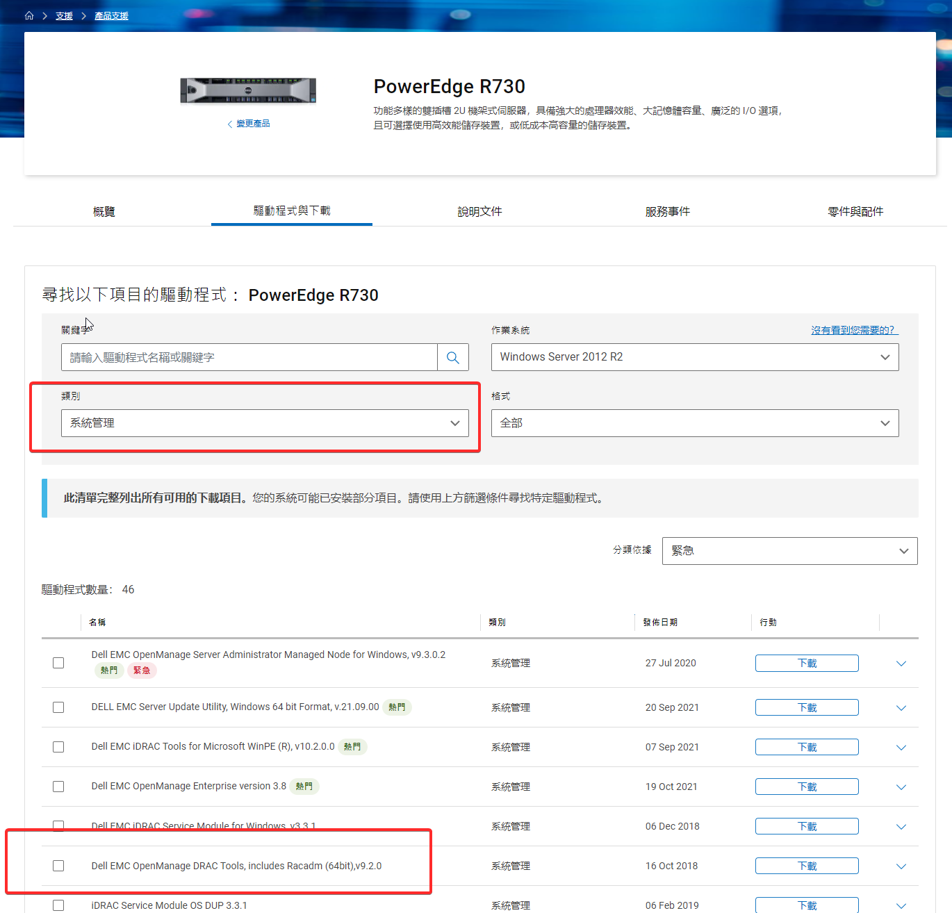Click the 變更產品 change product link
952x913 pixels.
(252, 124)
